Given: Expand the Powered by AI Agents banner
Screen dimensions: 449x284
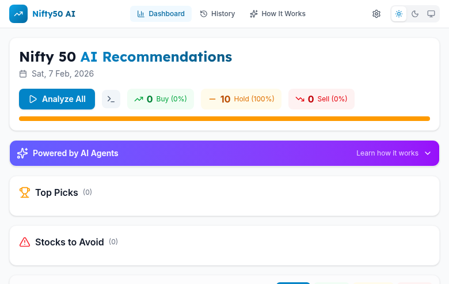Looking at the screenshot, I should pyautogui.click(x=224, y=153).
